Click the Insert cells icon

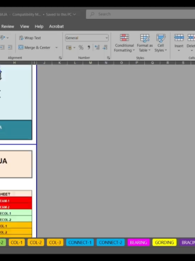coord(179,38)
